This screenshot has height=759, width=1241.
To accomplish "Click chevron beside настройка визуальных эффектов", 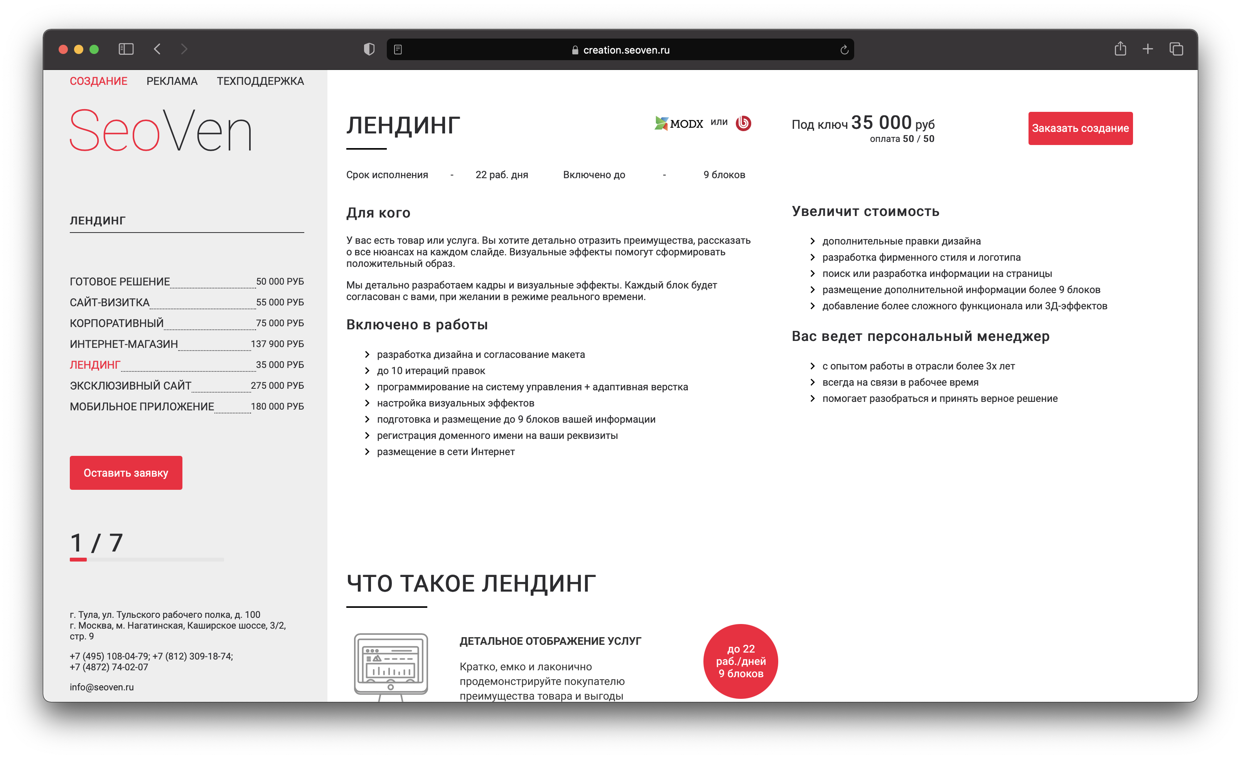I will 367,403.
